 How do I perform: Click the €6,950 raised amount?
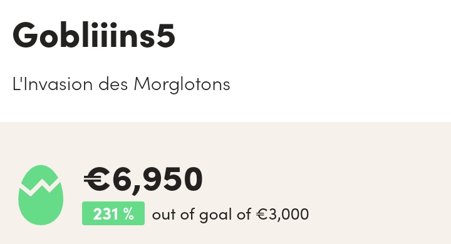(x=143, y=180)
